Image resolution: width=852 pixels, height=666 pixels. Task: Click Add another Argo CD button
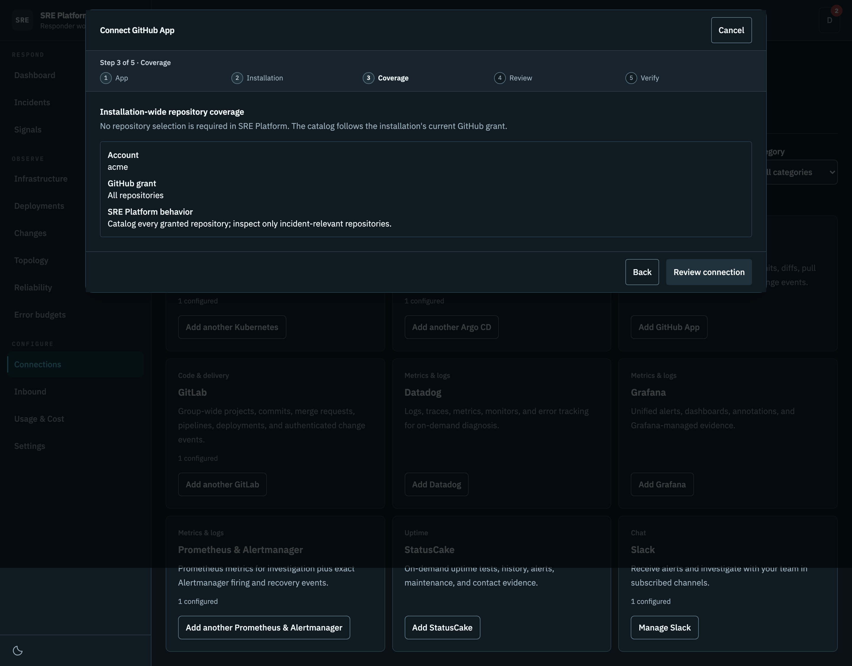click(x=451, y=327)
